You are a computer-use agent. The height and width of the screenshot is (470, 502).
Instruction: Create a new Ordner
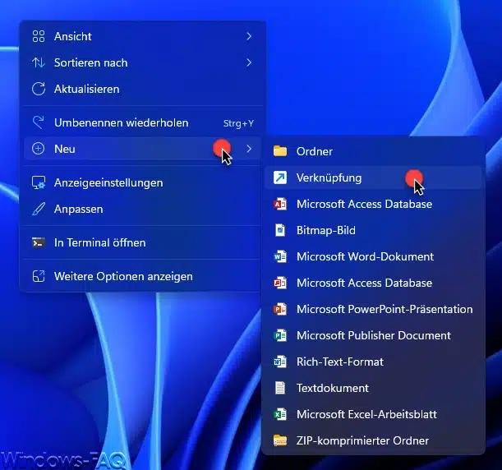(x=373, y=151)
